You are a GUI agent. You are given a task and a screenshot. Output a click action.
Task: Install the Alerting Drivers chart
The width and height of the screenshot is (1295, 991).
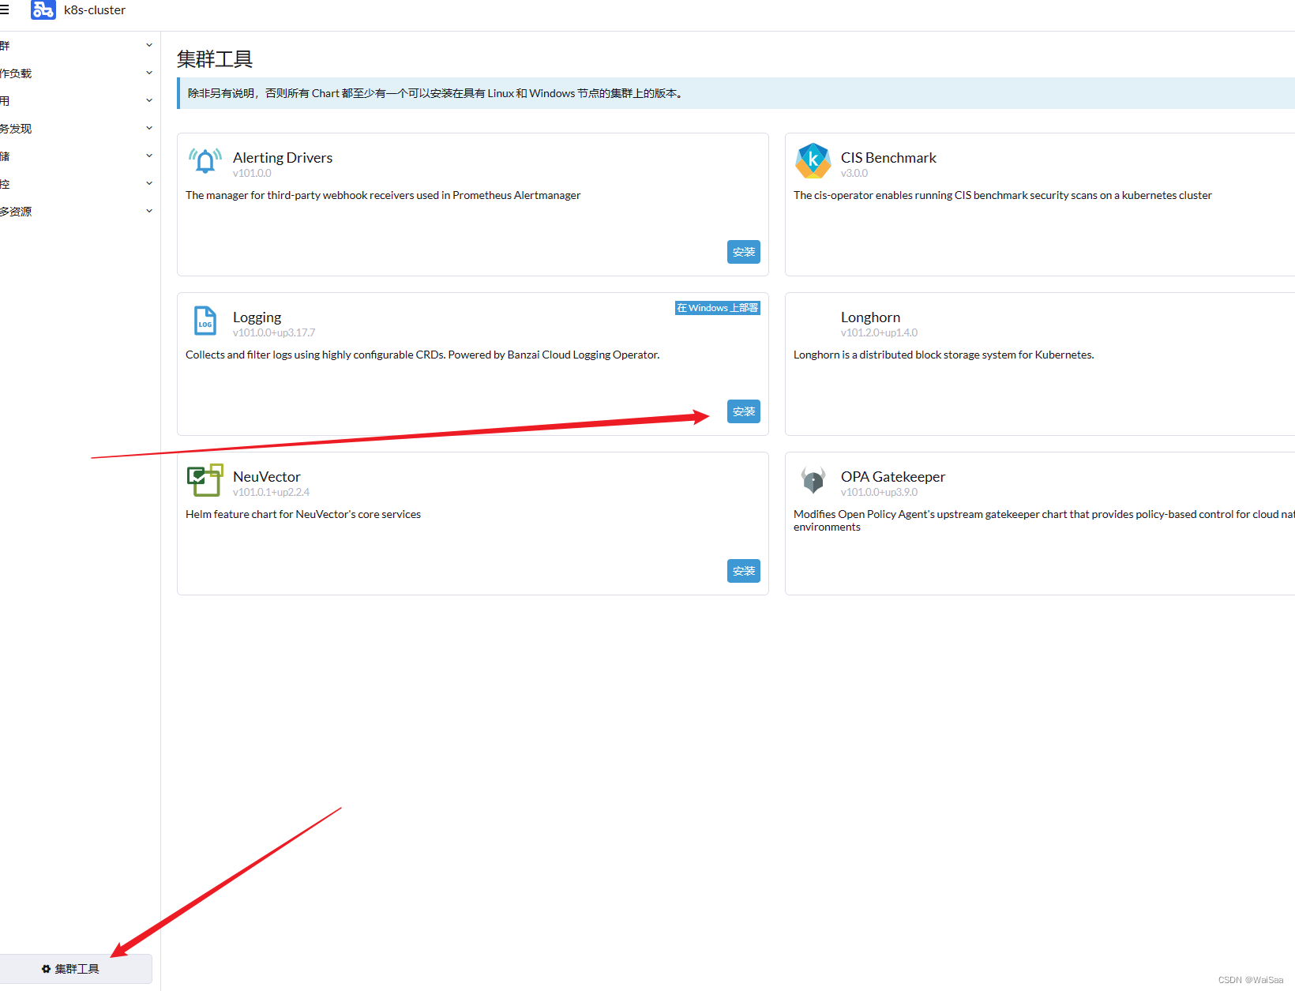point(744,252)
